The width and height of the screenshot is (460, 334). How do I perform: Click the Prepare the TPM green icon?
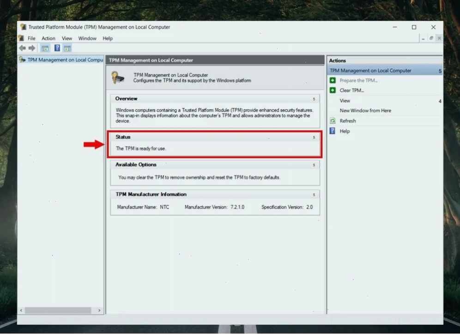333,80
